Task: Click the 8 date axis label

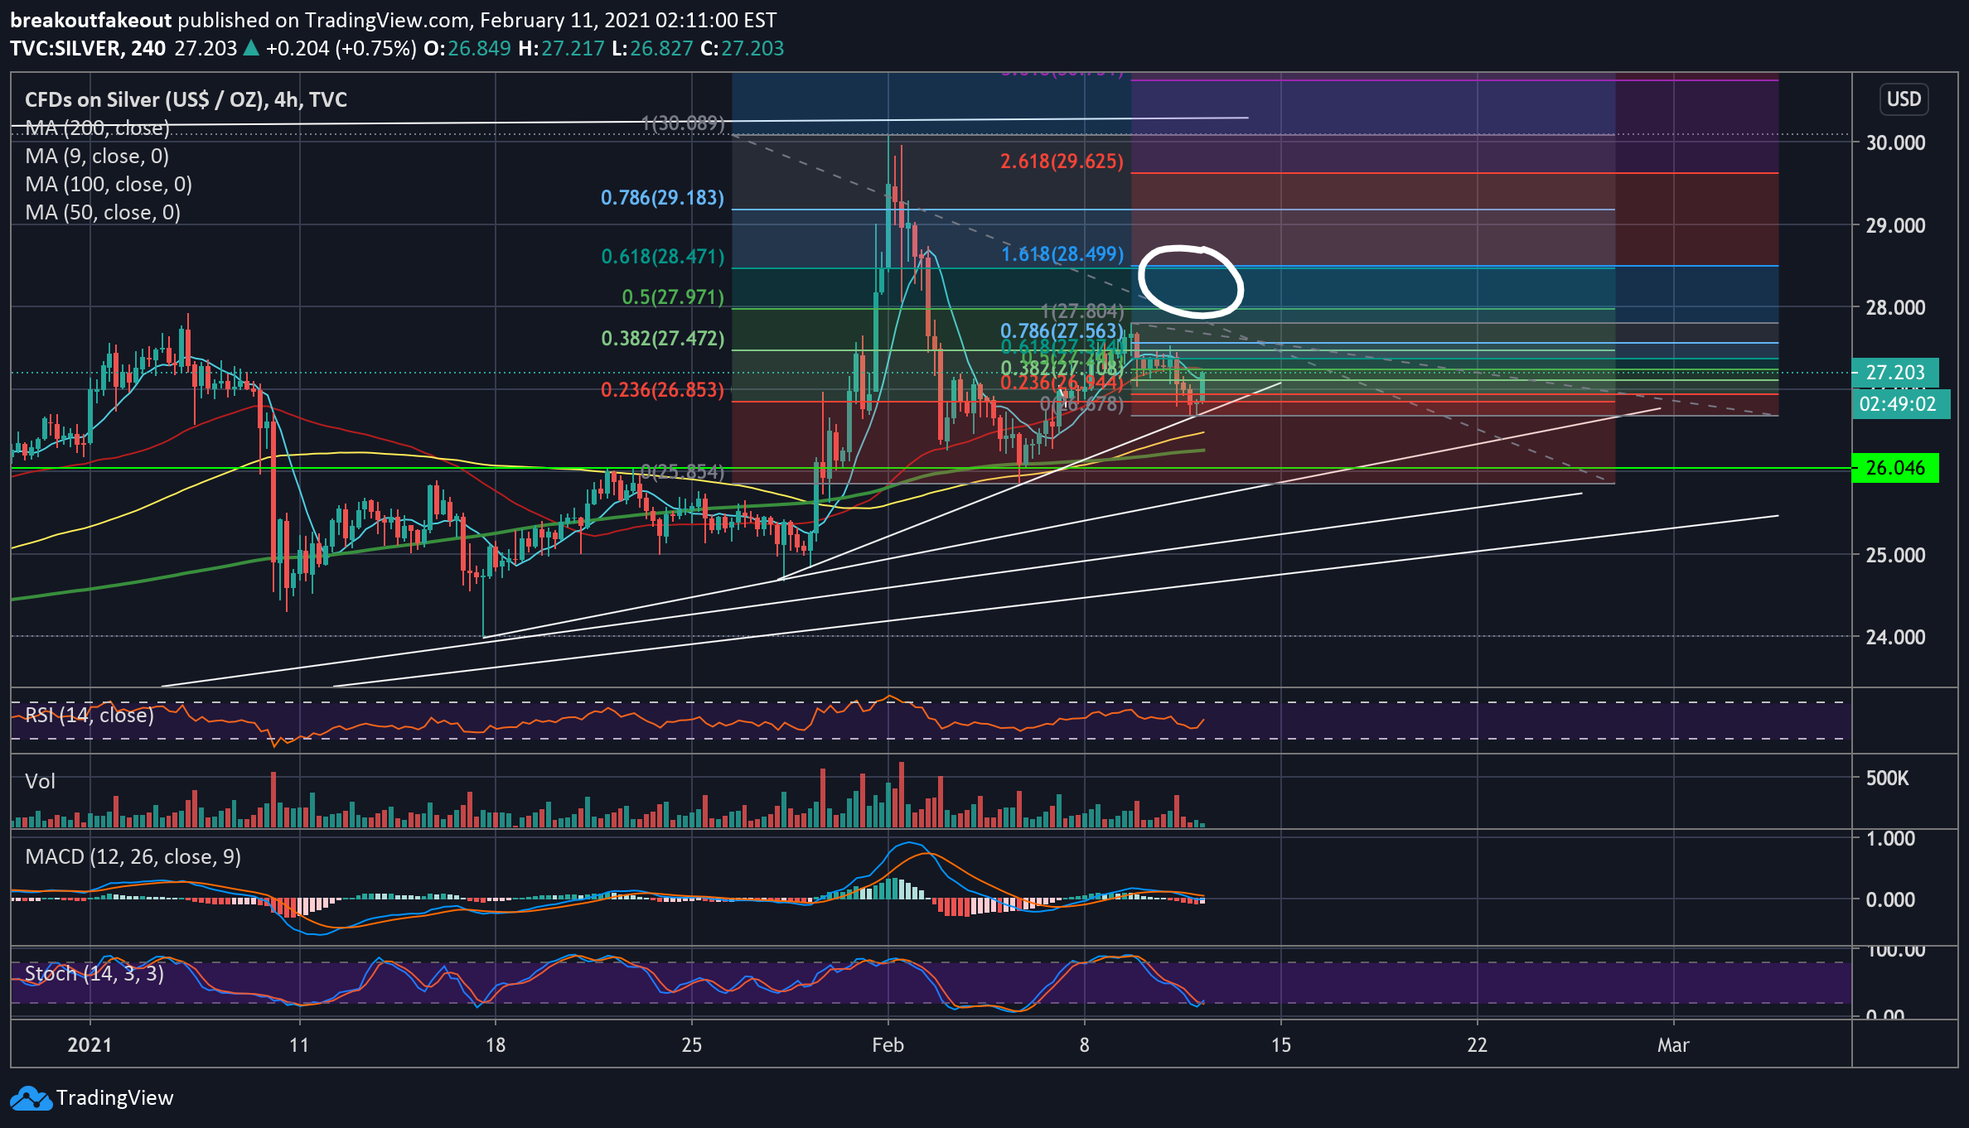Action: [x=1084, y=1045]
